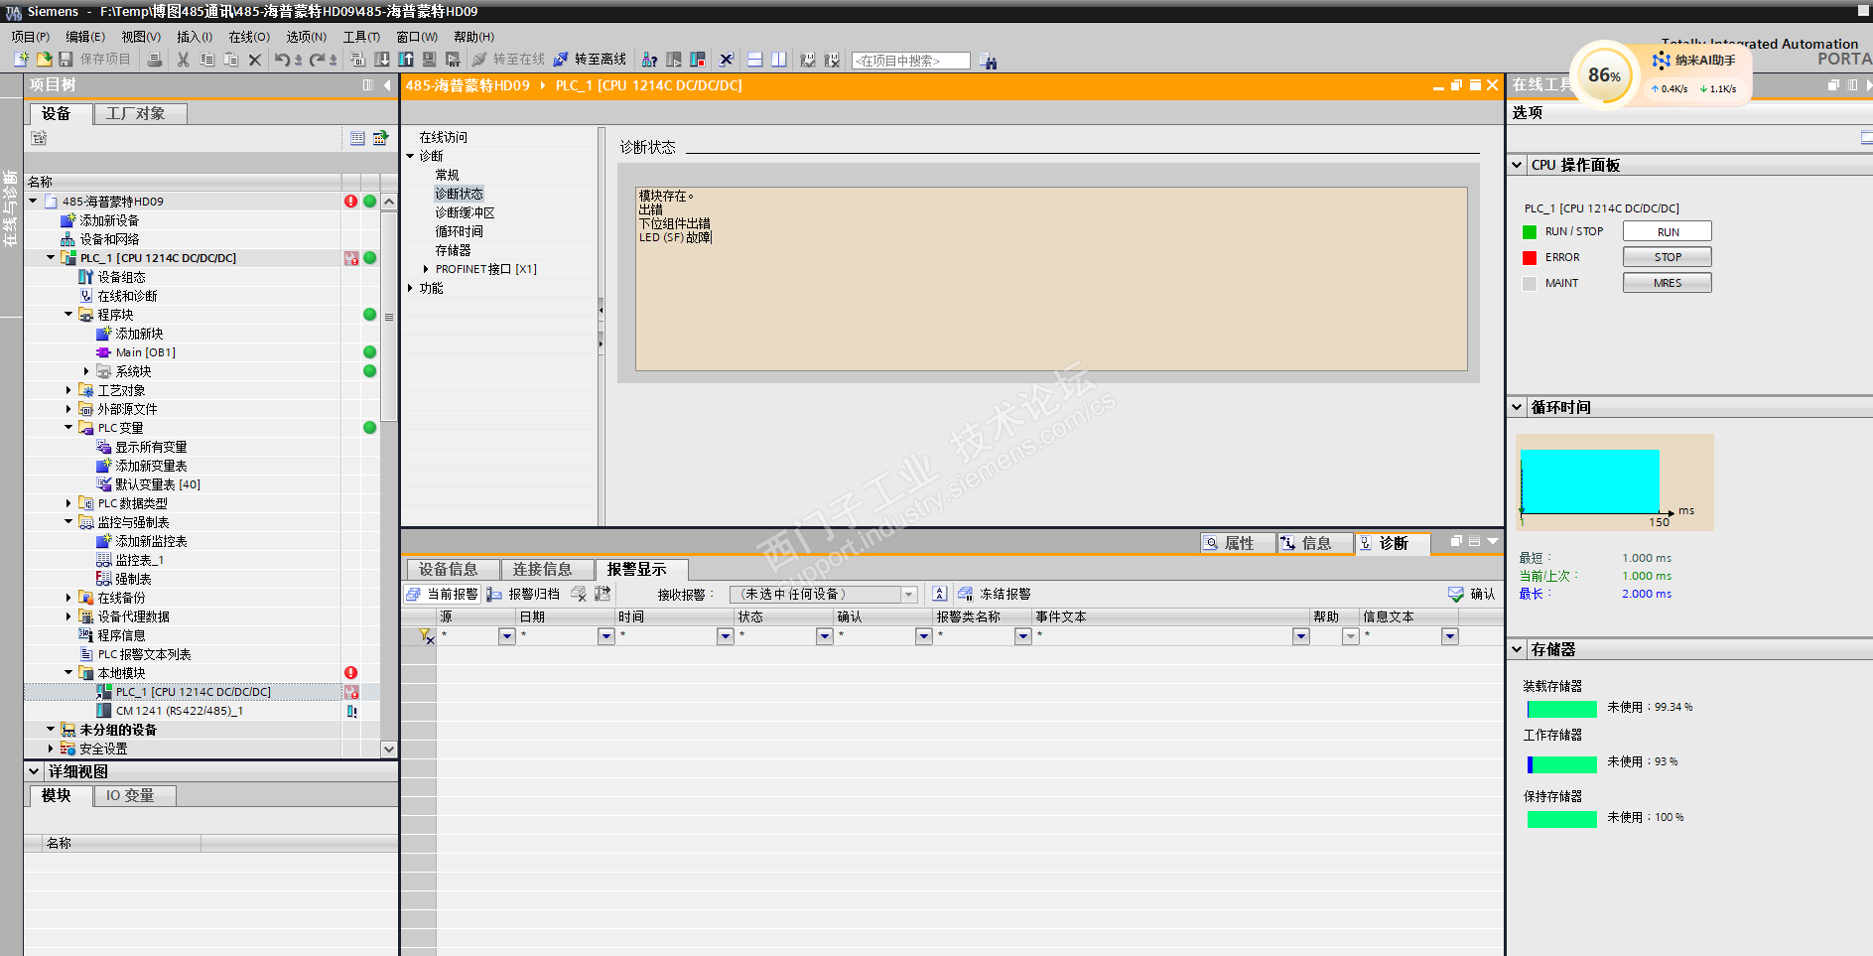Click the cut scissors icon

tap(183, 60)
